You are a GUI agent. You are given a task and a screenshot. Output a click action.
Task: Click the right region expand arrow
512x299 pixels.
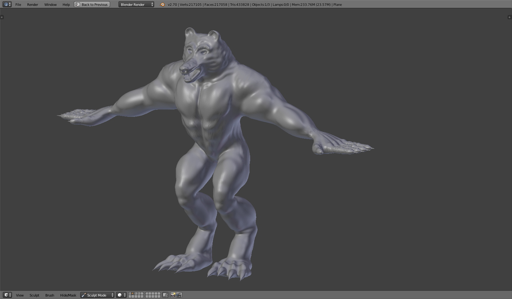510,17
